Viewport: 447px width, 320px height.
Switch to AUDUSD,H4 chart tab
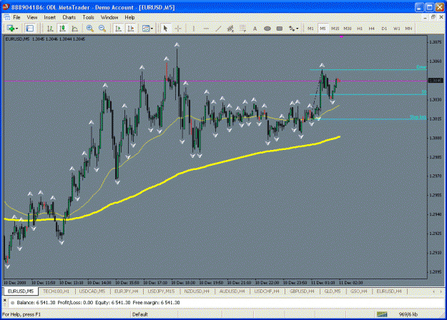[x=232, y=291]
